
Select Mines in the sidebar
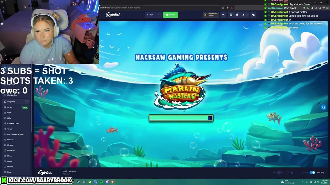(x=16, y=156)
